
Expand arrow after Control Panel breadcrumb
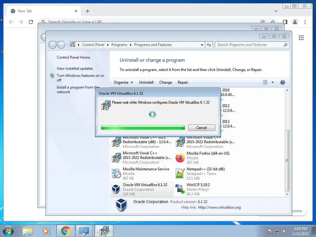pos(108,45)
